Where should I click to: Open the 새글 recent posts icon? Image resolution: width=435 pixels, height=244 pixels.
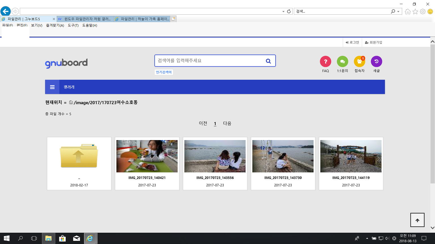point(376,62)
